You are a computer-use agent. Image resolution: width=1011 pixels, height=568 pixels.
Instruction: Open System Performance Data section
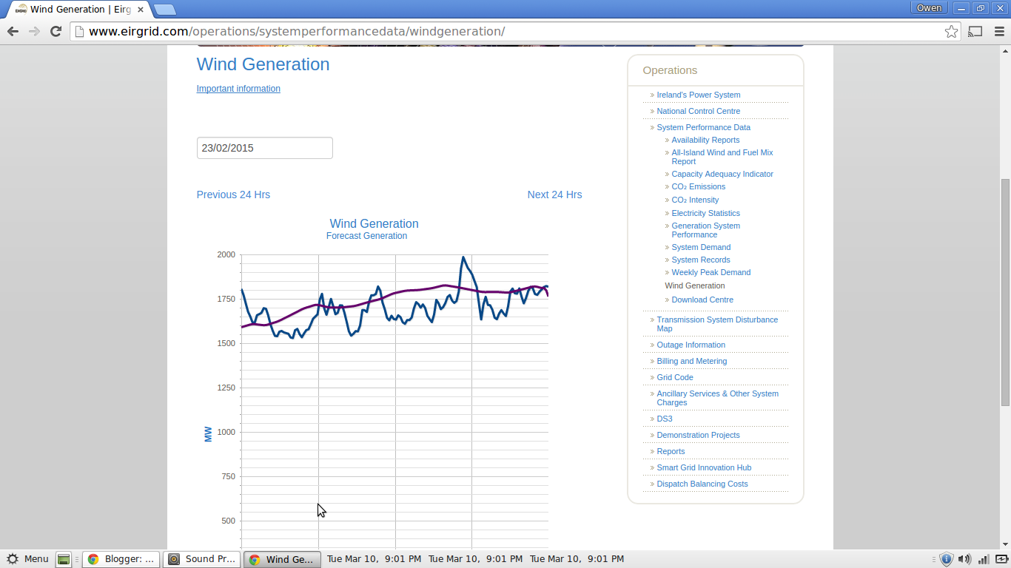click(704, 127)
